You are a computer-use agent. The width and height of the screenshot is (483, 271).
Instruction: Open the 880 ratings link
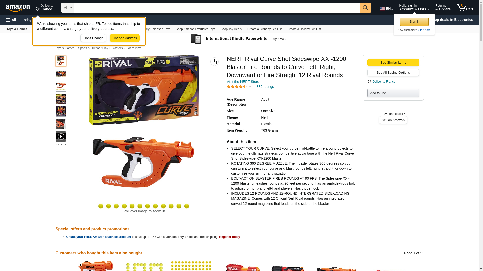tap(265, 87)
